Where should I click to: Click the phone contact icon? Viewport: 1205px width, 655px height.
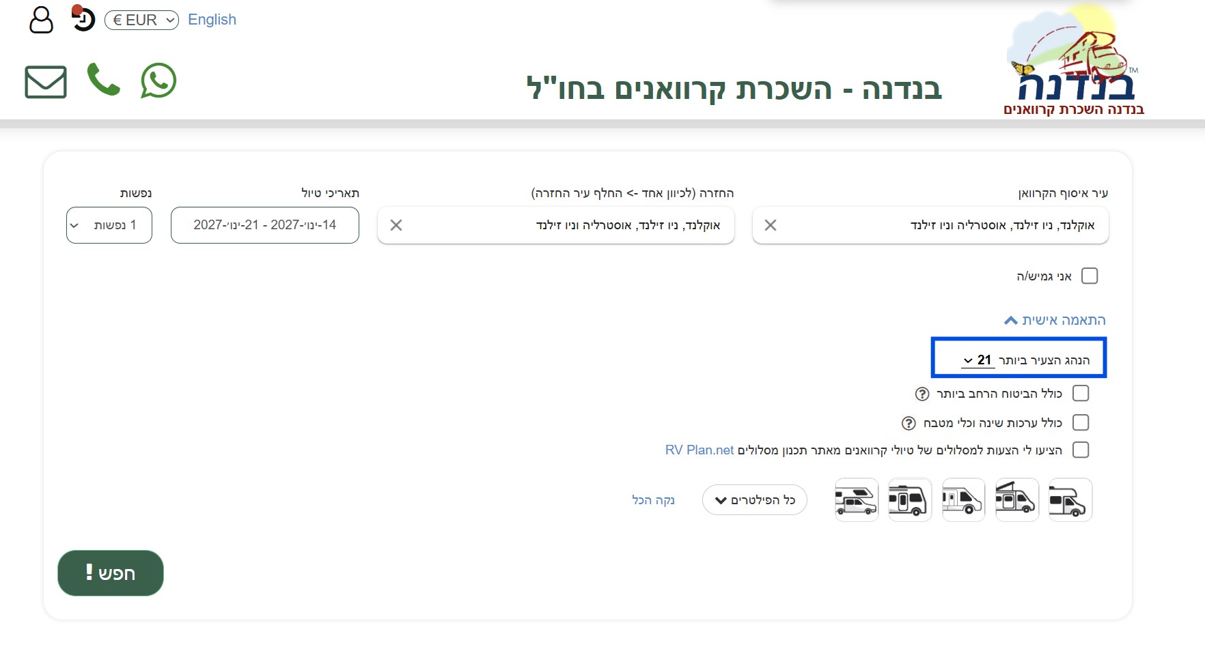tap(103, 81)
